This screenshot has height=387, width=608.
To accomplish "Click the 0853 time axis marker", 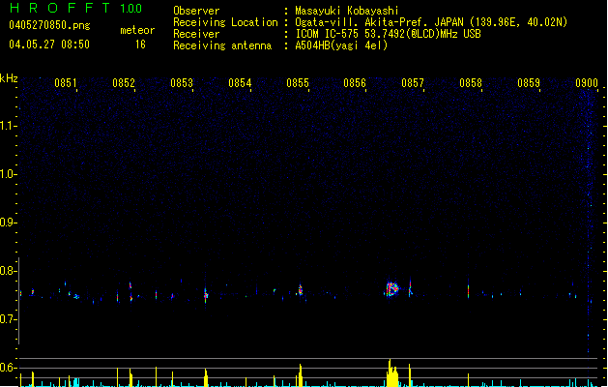I will tap(182, 83).
